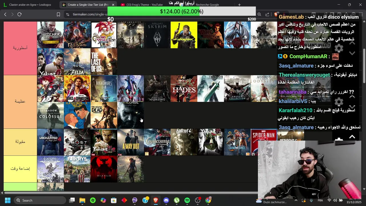Select the Assassin's Creed Odyssey cover

pos(264,88)
